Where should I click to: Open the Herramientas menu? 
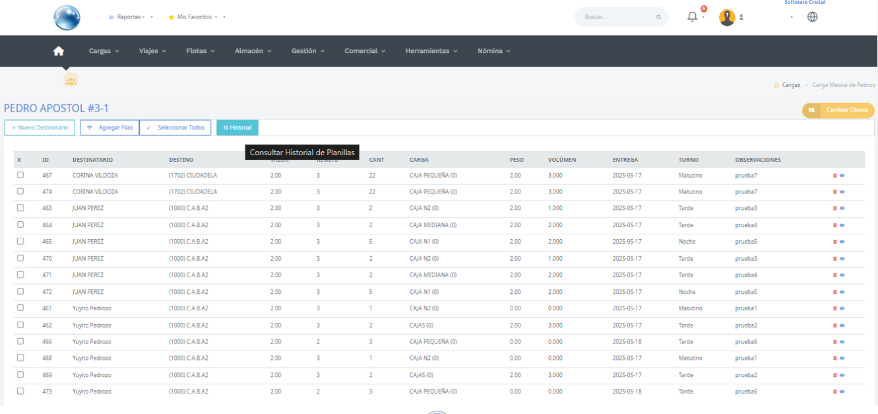[431, 51]
